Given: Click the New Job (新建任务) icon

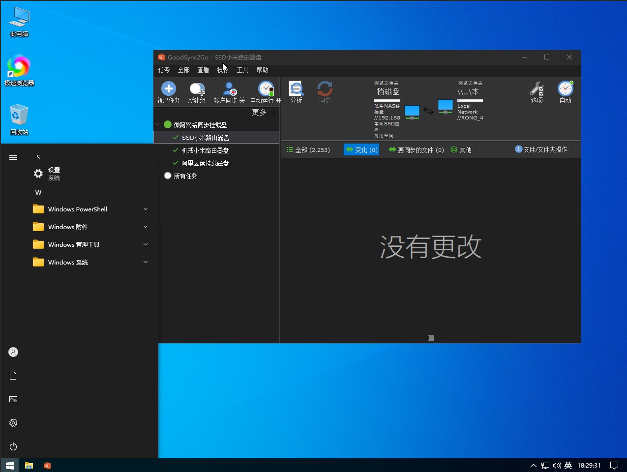Looking at the screenshot, I should (169, 88).
